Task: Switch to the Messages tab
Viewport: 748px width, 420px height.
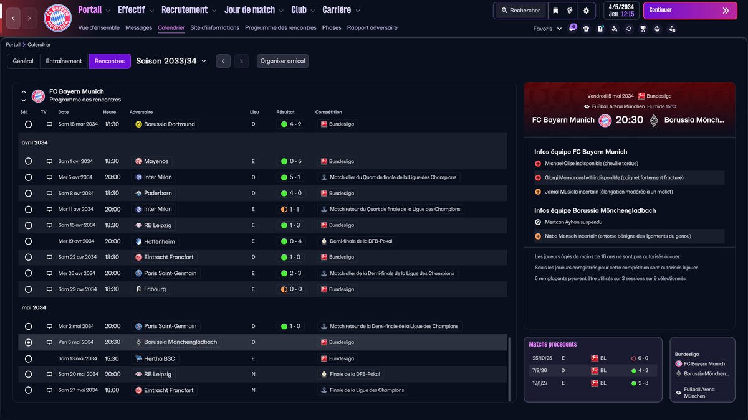Action: tap(138, 28)
